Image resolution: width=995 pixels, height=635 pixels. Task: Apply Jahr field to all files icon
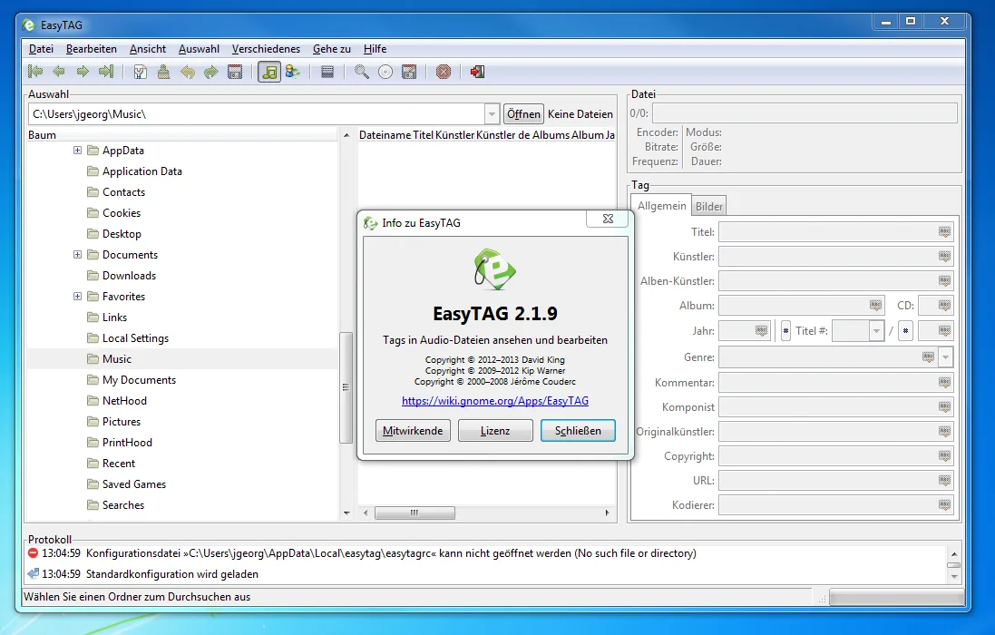click(x=762, y=330)
